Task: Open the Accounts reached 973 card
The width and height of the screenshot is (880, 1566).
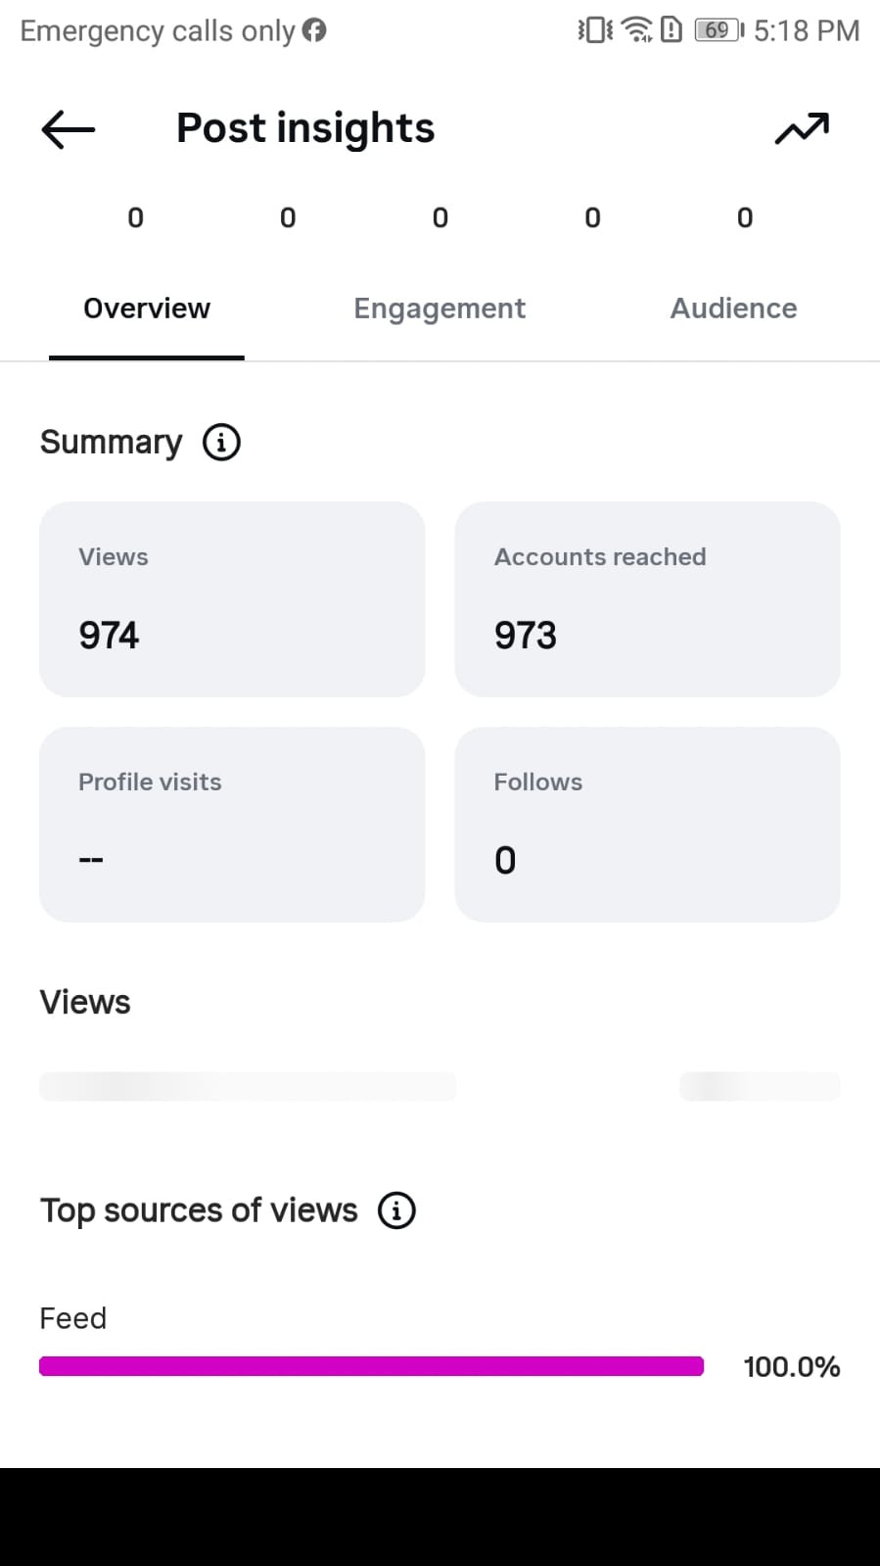Action: point(647,599)
